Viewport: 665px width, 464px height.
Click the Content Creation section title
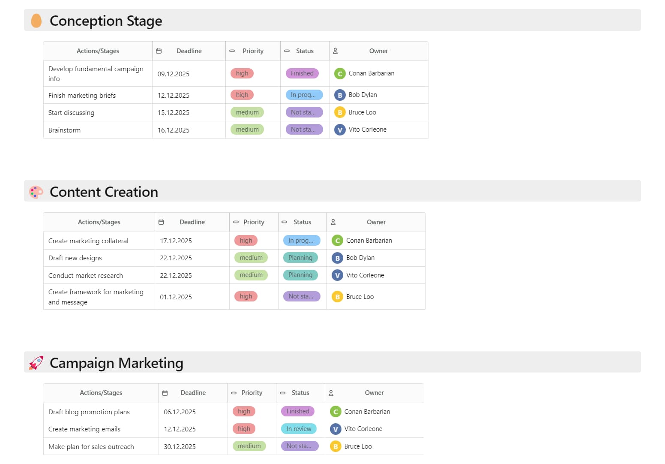pos(104,192)
